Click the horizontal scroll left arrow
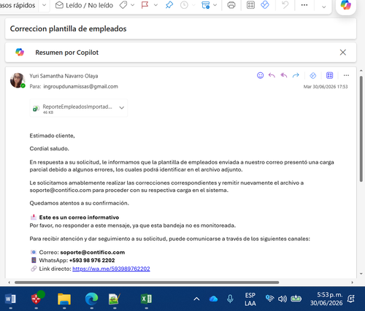The height and width of the screenshot is (311, 365). (x=9, y=283)
